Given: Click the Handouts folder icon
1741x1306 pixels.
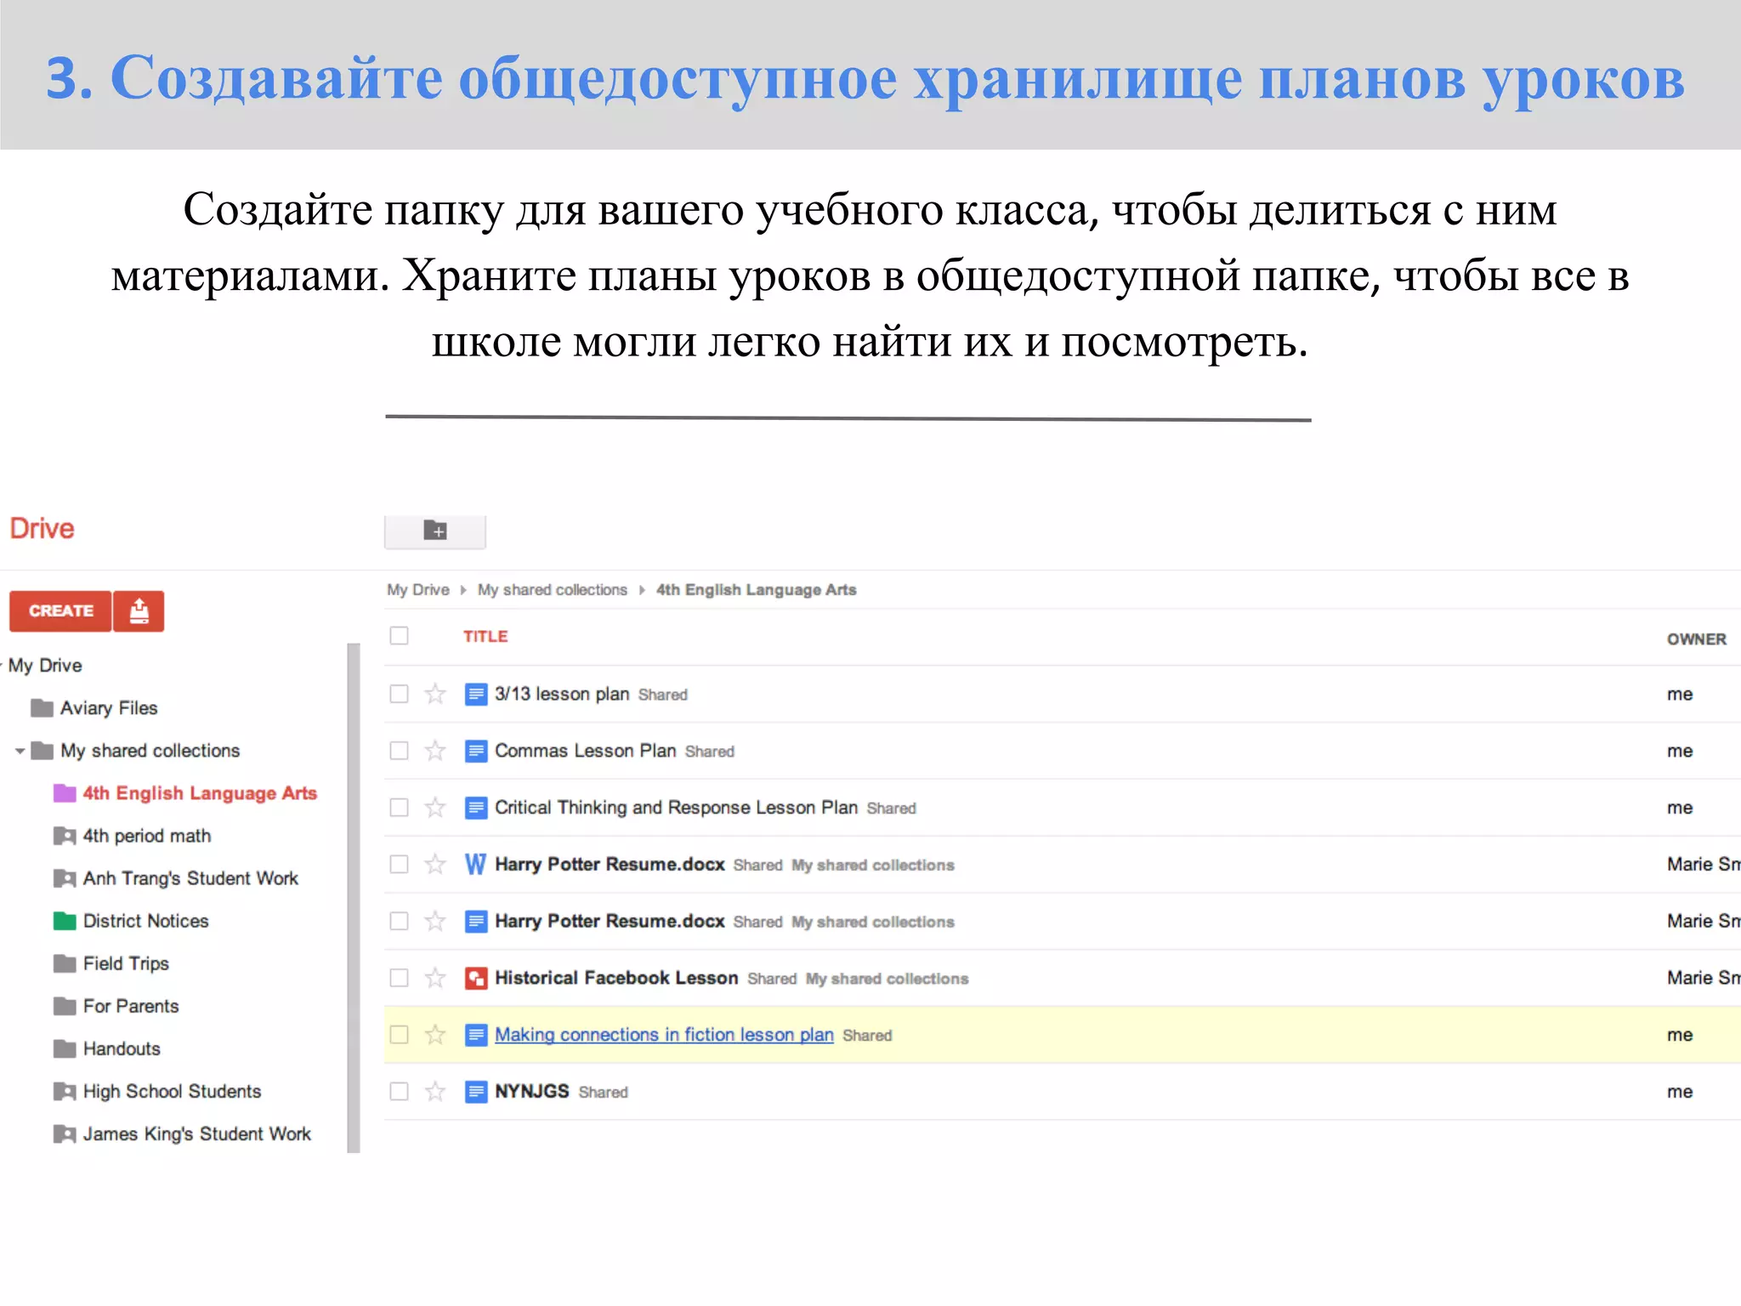Looking at the screenshot, I should (65, 1048).
